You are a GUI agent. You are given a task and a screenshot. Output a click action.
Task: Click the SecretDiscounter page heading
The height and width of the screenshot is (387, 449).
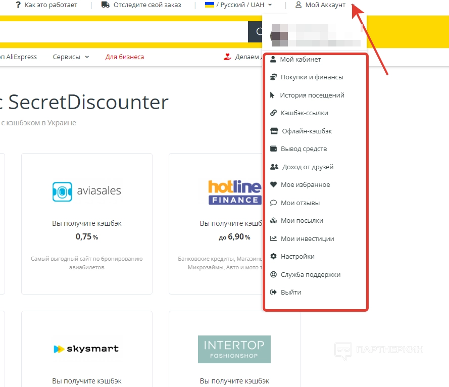(88, 102)
